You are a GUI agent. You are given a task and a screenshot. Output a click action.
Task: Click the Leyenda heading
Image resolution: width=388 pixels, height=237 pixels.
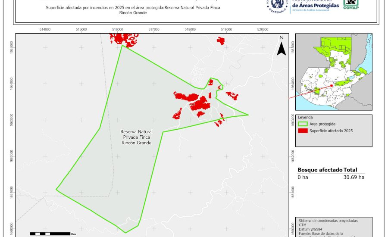[305, 117]
